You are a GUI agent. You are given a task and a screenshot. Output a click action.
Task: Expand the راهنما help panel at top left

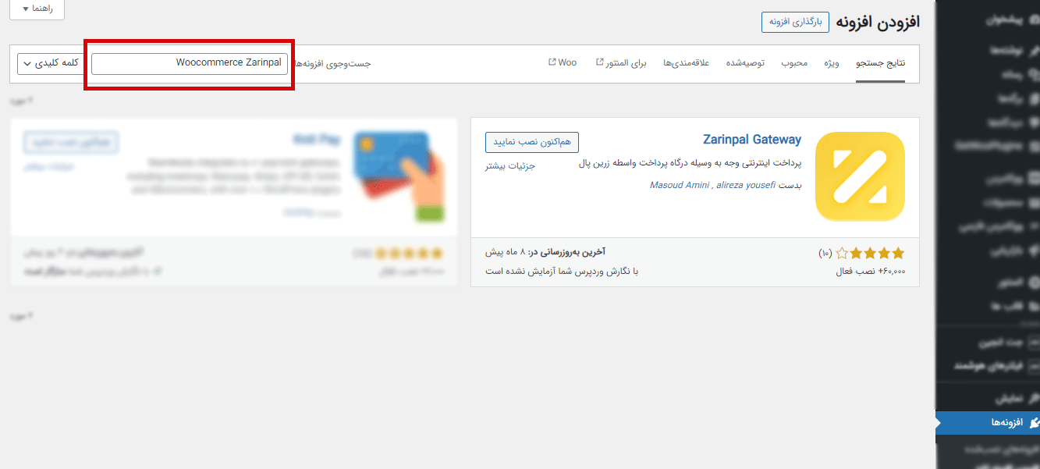click(x=36, y=9)
